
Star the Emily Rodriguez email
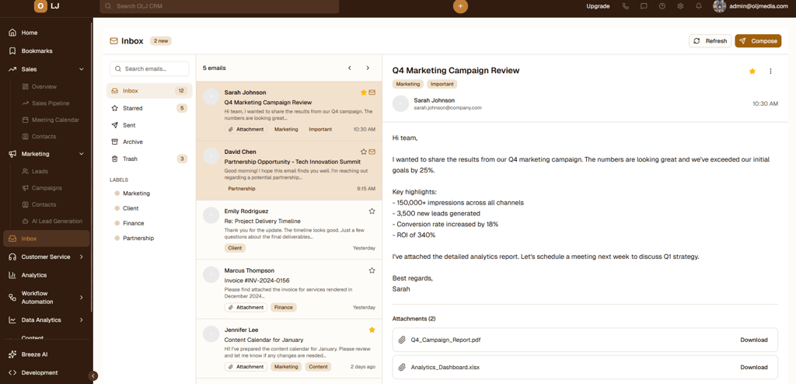click(372, 211)
